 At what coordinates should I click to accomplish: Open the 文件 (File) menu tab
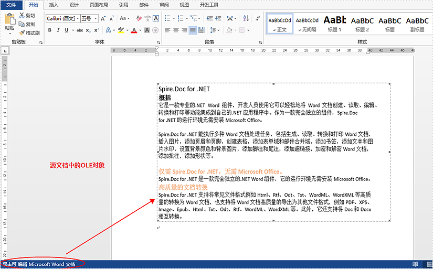[x=12, y=5]
